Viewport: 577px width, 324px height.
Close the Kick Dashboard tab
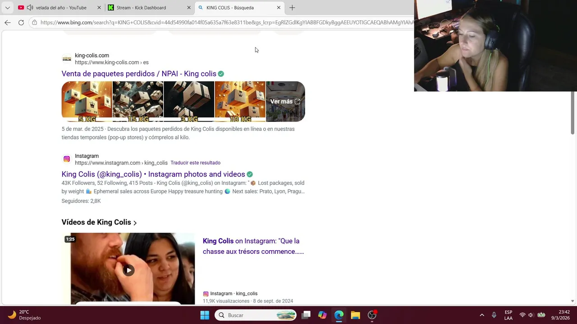(189, 8)
